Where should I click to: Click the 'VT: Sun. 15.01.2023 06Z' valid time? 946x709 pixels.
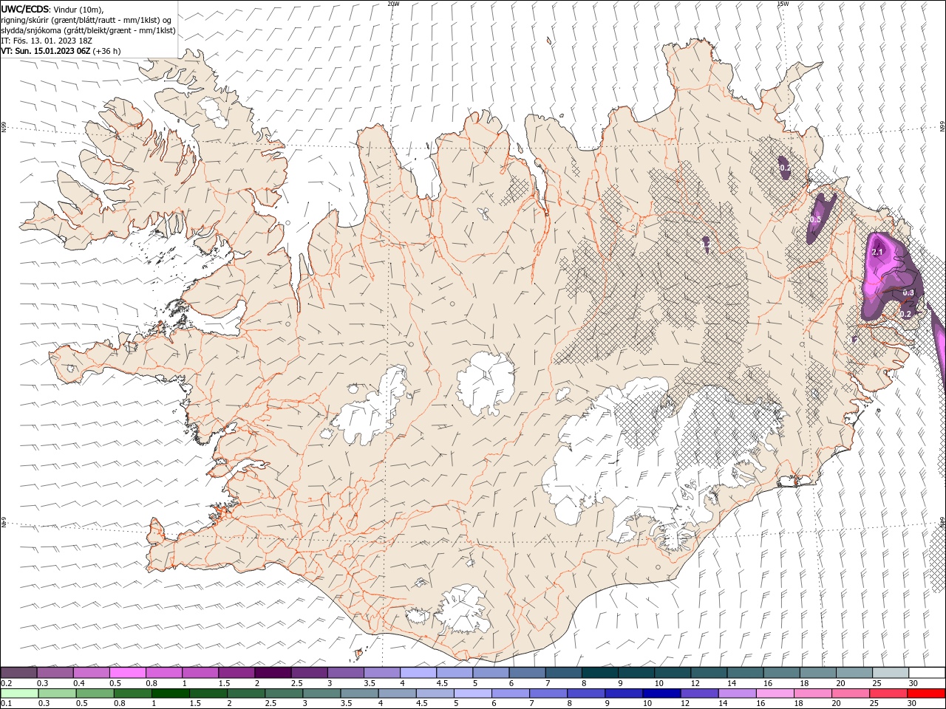[x=46, y=51]
